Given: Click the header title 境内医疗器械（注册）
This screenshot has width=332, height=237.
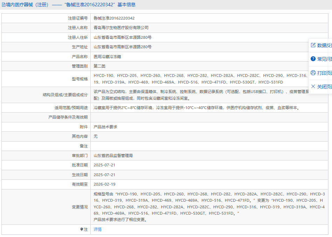Looking at the screenshot, I should click(x=28, y=5).
